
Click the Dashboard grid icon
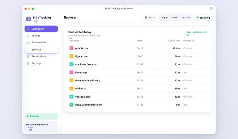click(28, 29)
